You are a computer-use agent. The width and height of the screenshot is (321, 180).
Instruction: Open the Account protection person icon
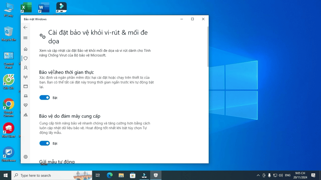click(x=25, y=68)
